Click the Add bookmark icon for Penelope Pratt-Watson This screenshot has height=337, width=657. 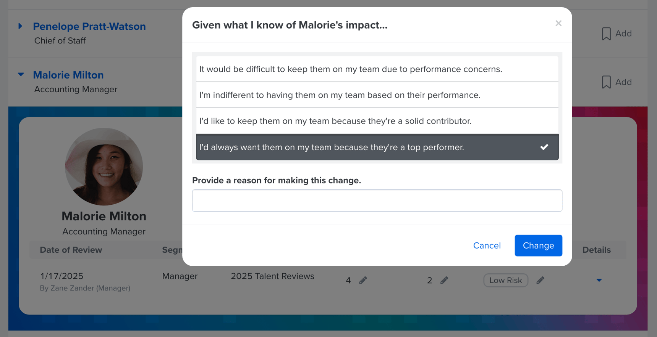(607, 34)
